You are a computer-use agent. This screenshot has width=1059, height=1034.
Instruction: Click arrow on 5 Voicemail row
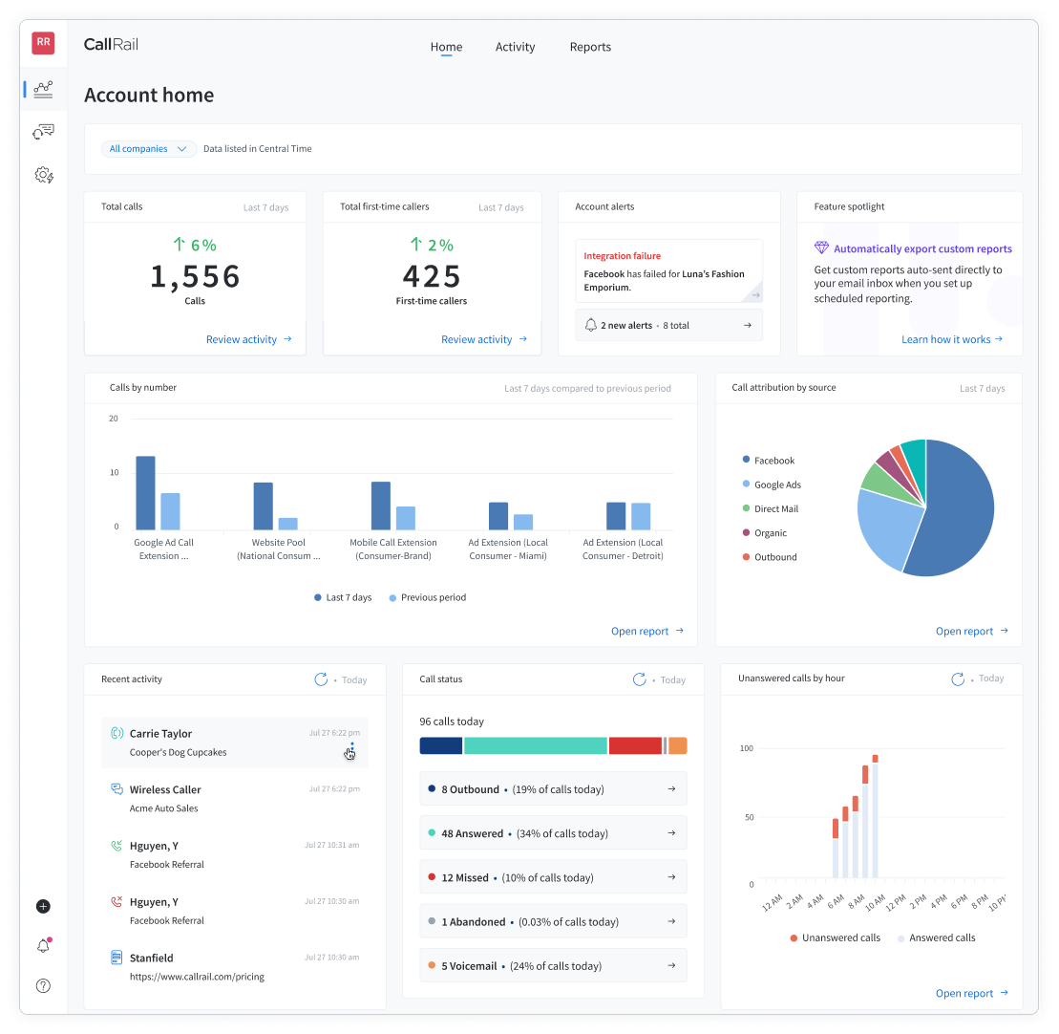(671, 965)
